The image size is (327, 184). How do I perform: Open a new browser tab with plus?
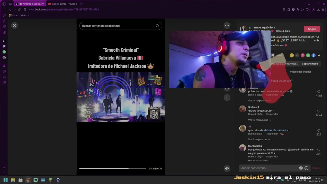tap(81, 4)
